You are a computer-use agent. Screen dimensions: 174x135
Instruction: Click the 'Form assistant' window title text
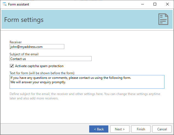pos(19,4)
